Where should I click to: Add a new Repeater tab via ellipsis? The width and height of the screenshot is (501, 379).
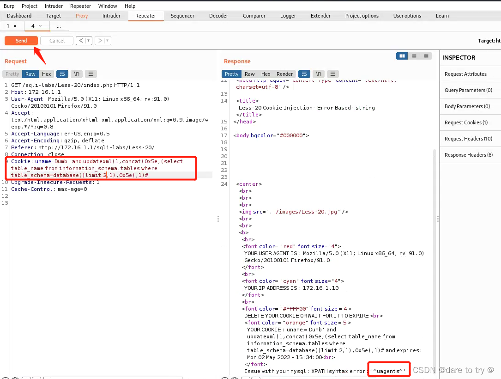(59, 26)
